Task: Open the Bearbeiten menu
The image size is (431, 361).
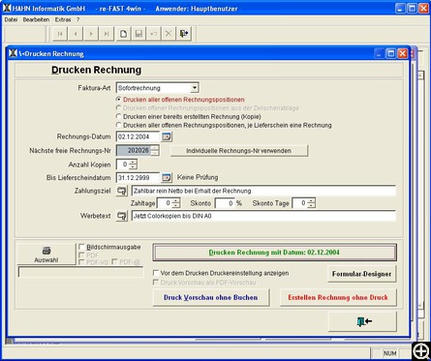Action: pyautogui.click(x=36, y=19)
